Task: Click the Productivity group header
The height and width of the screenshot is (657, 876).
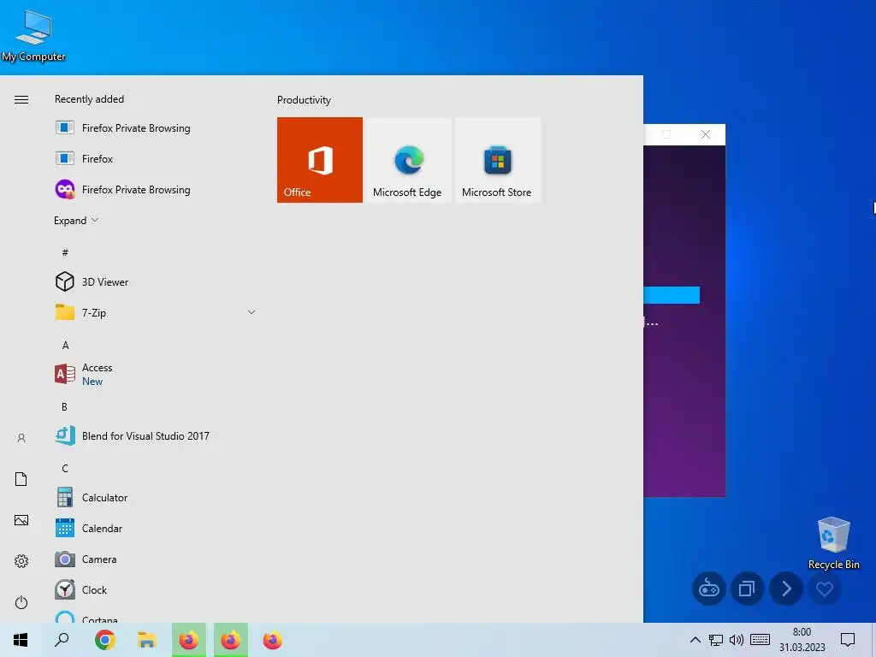Action: click(x=304, y=100)
